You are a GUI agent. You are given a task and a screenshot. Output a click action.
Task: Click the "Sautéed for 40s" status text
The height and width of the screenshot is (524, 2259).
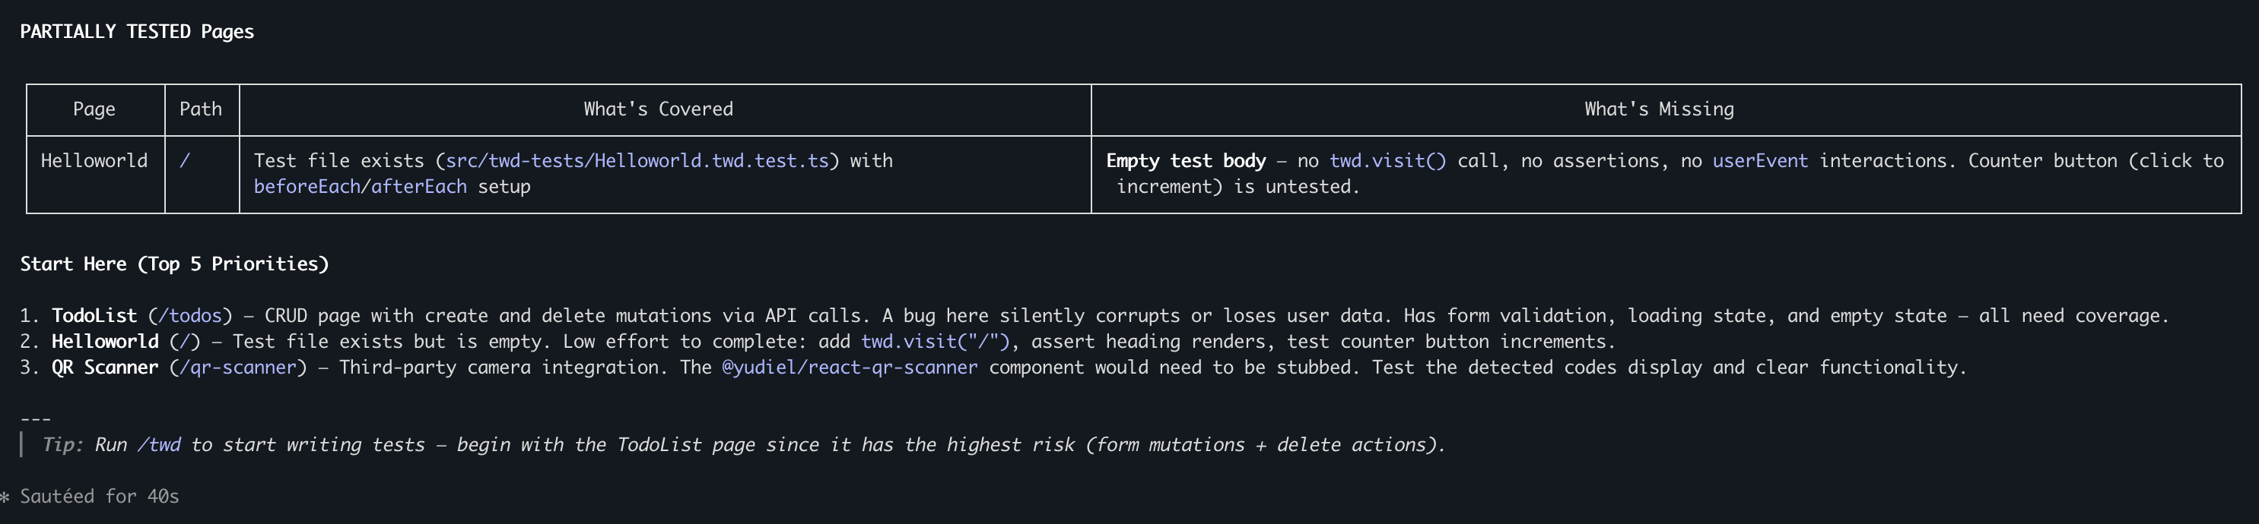point(99,497)
